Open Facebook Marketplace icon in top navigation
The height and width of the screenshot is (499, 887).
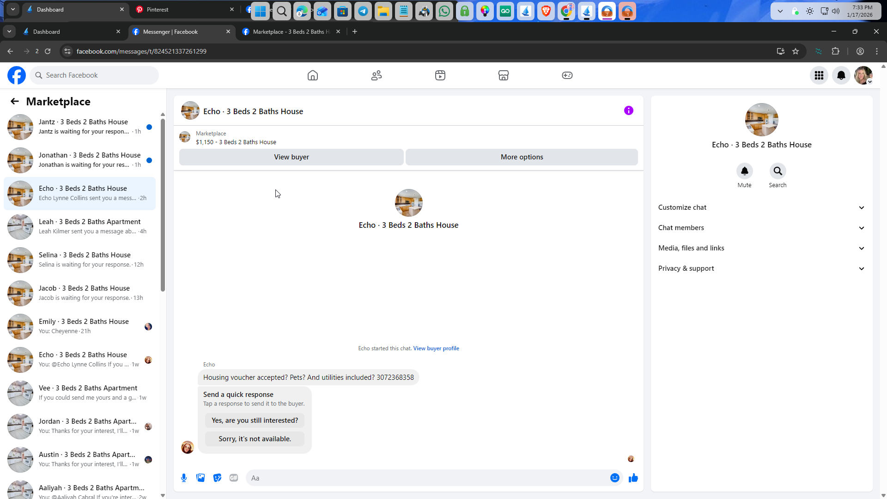tap(504, 75)
